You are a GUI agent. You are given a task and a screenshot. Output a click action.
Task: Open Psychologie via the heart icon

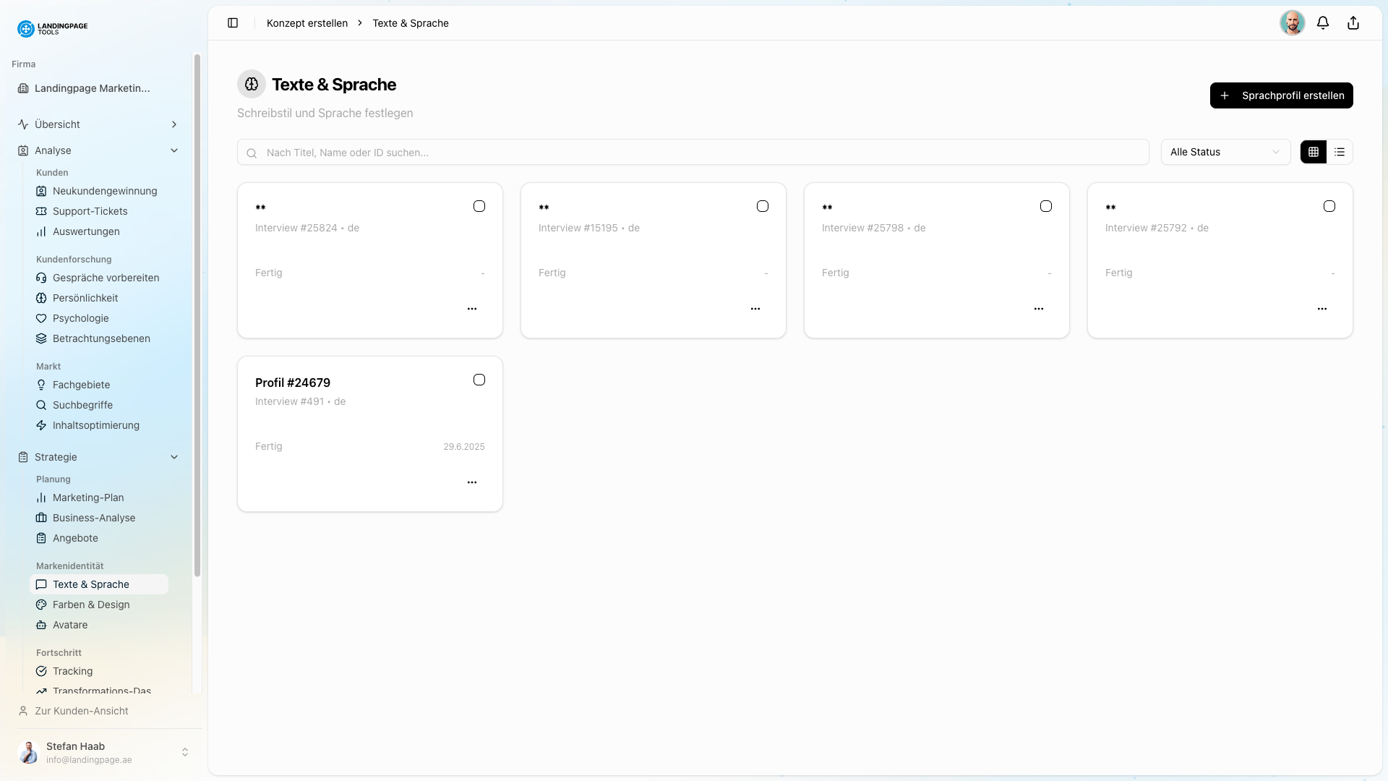coord(41,318)
